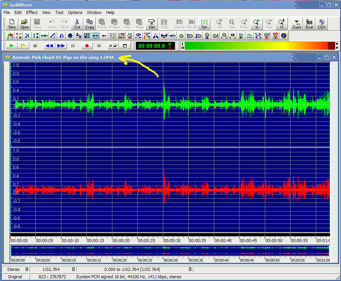Click the New file toolbar icon
The width and height of the screenshot is (341, 281).
click(12, 24)
